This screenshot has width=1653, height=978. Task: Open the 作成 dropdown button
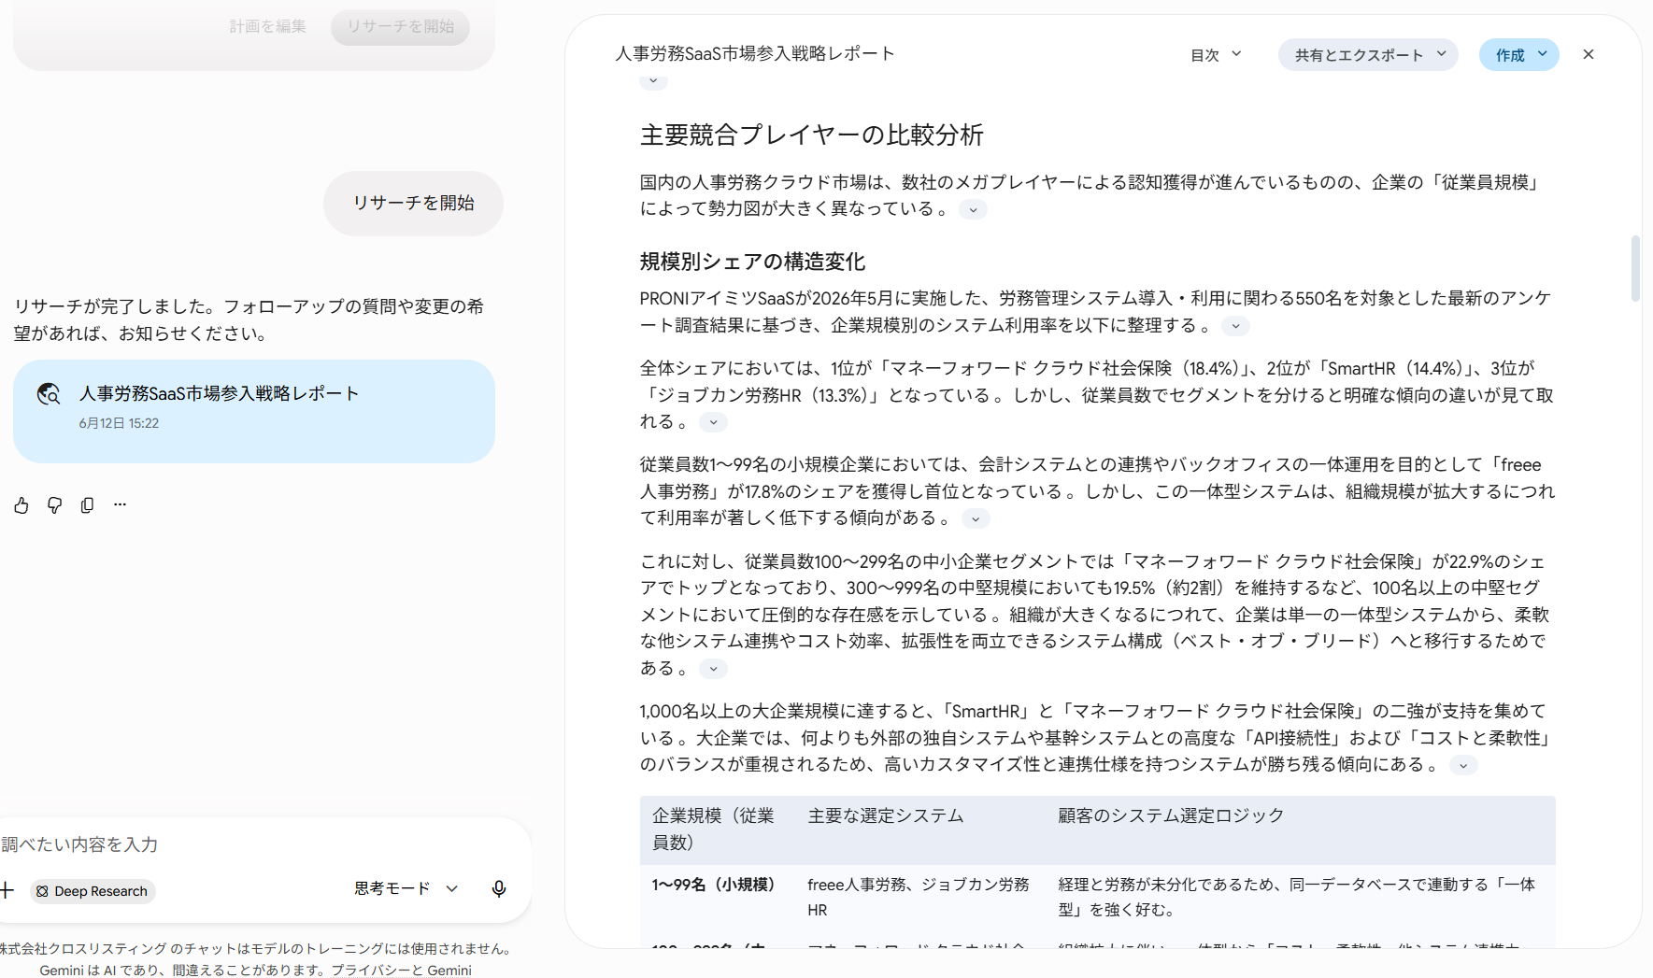1519,55
